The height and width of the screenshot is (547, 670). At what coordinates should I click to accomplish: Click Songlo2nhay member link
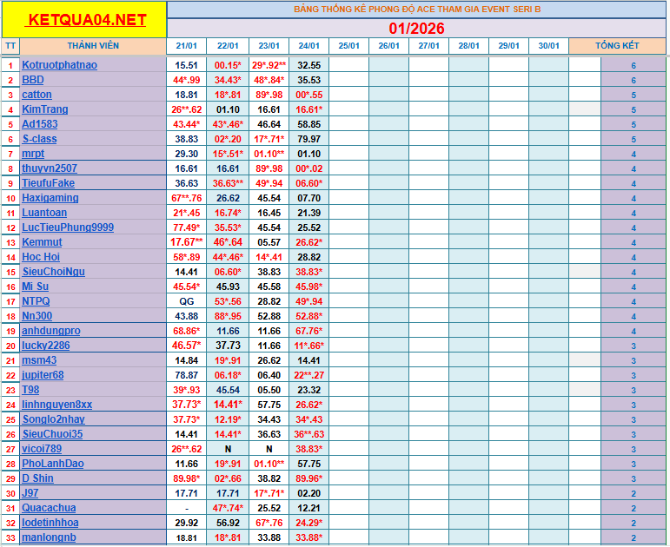53,419
